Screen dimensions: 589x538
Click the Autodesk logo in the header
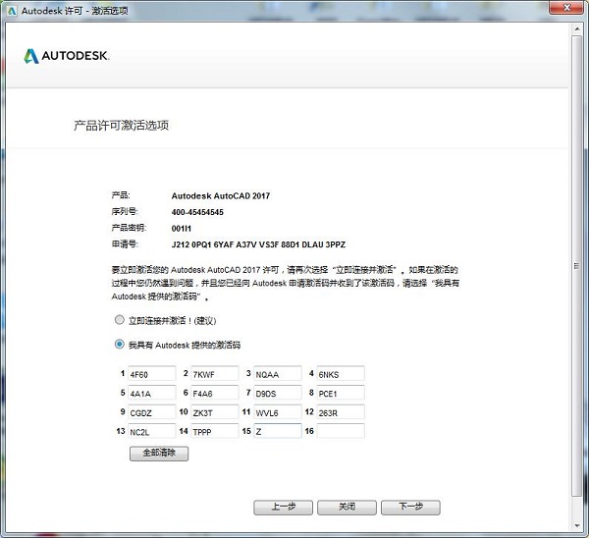click(x=67, y=56)
